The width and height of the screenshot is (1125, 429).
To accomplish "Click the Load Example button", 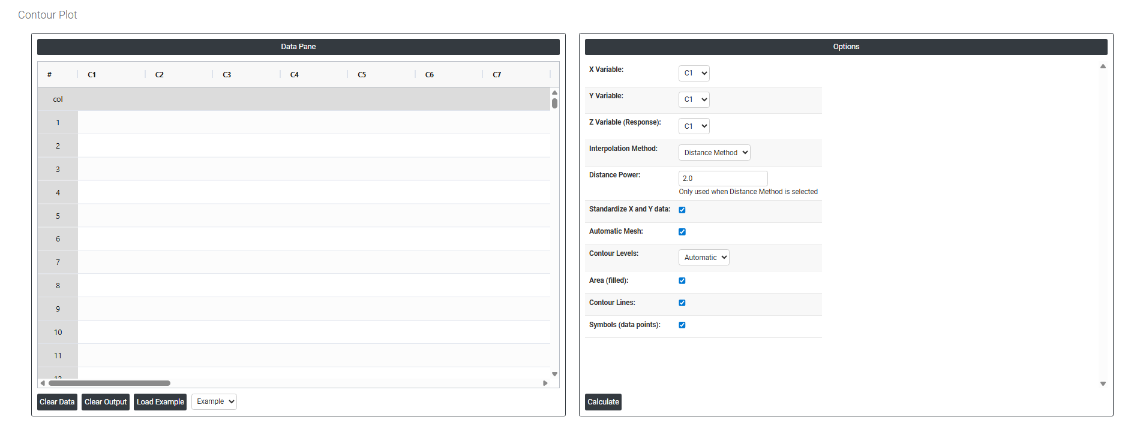I will click(160, 402).
